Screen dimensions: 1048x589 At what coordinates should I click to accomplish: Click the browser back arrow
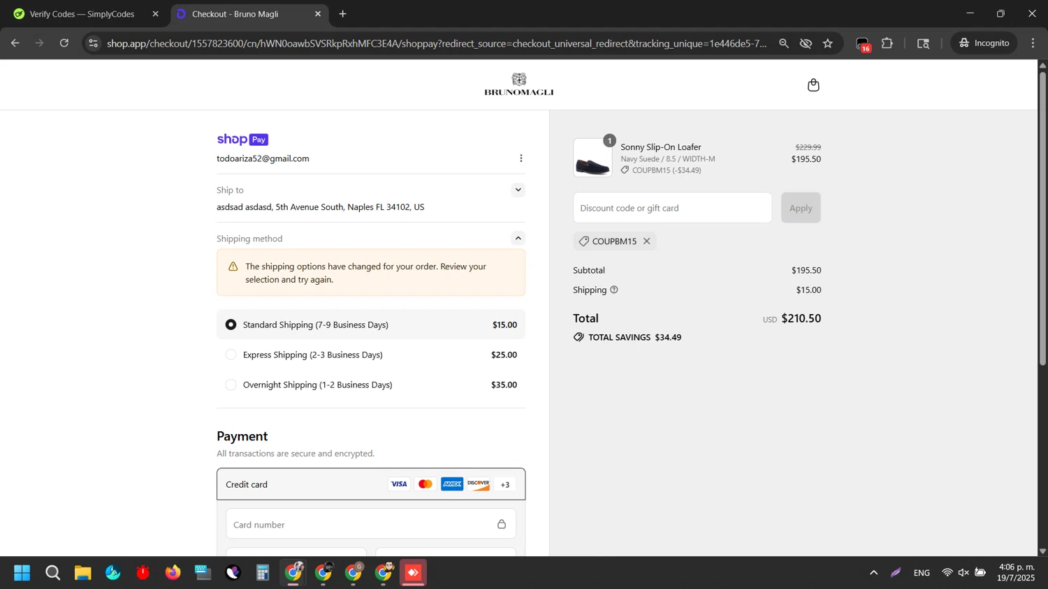15,43
